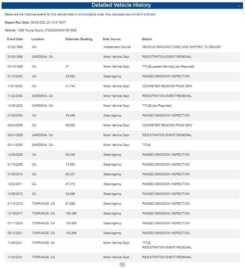
Task: Click the scroll-to-top arrow icon
Action: 122,265
